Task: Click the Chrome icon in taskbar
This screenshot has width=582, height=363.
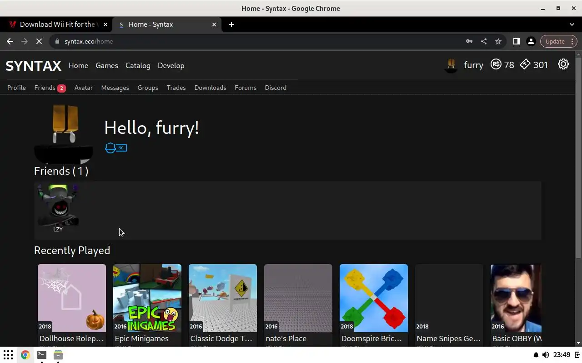Action: click(25, 355)
